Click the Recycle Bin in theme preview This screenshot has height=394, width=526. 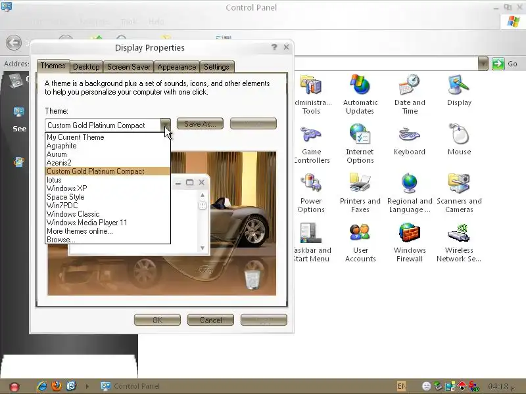point(253,280)
